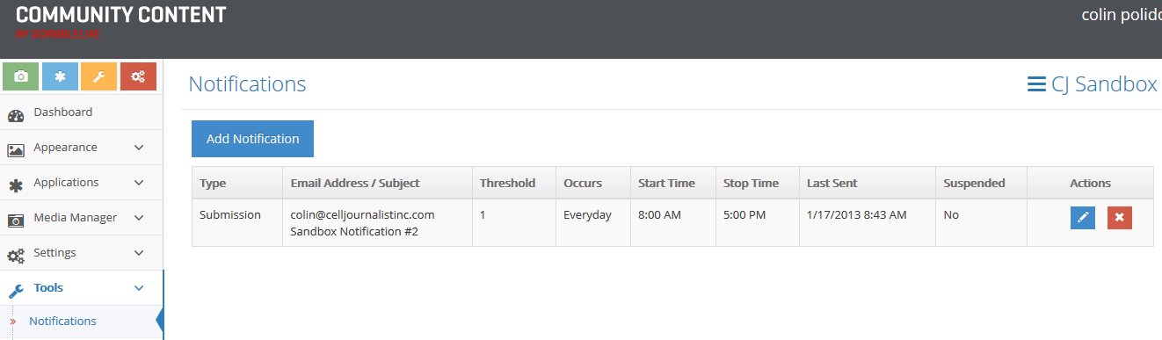Click the Add Notification button
This screenshot has width=1162, height=340.
pos(252,139)
